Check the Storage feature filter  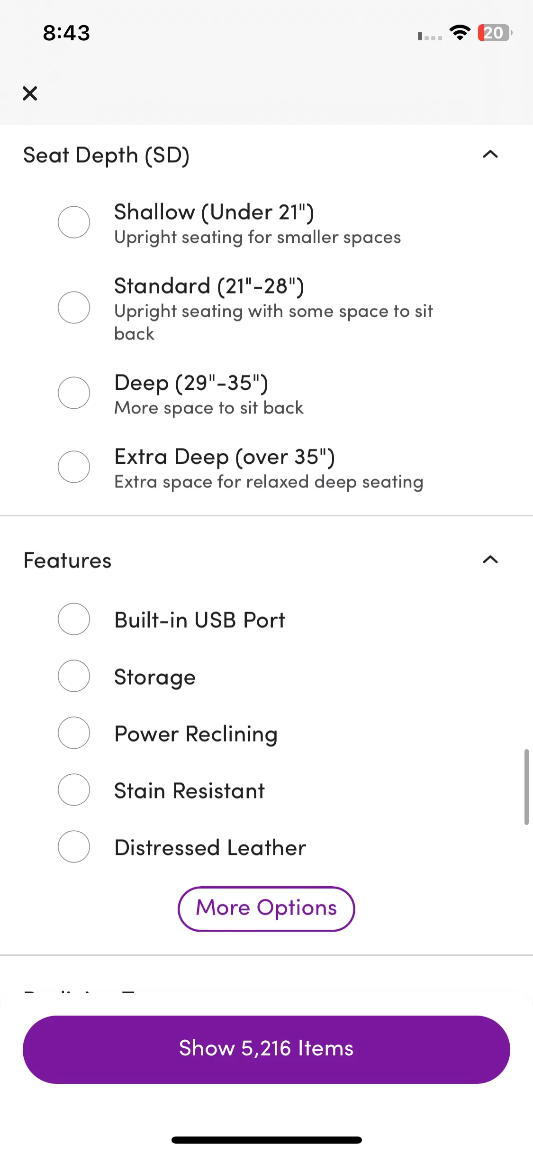click(74, 676)
